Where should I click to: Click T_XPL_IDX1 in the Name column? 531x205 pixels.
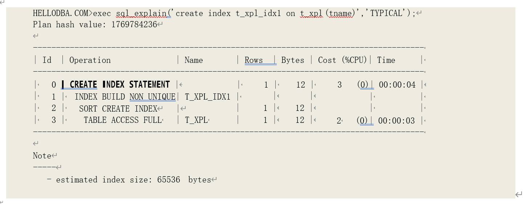[x=207, y=97]
